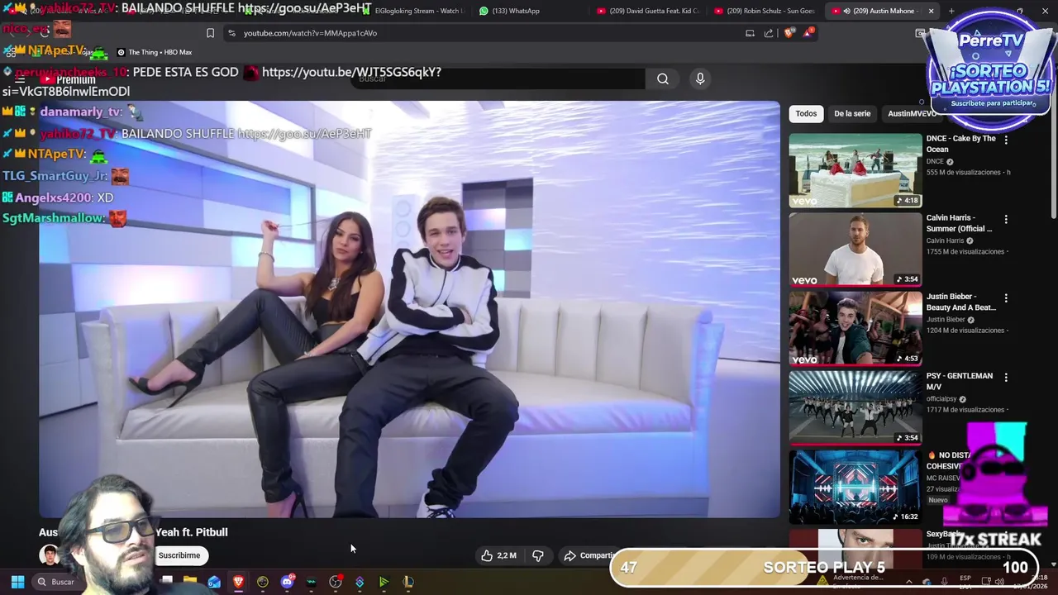Open DNCE - Cake By The Ocean title

(x=960, y=144)
